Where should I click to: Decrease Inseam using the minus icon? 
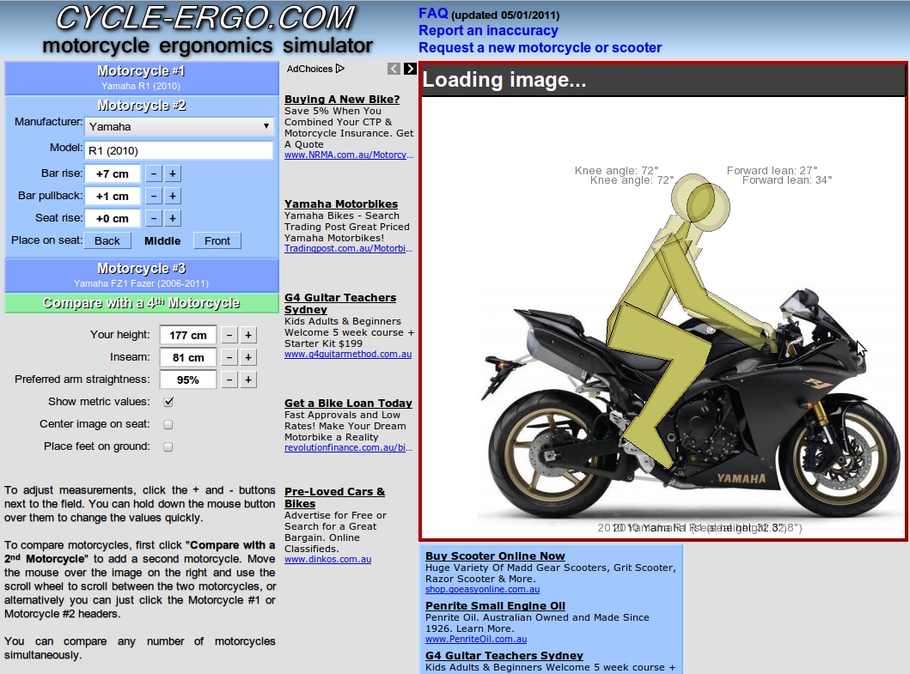click(229, 357)
